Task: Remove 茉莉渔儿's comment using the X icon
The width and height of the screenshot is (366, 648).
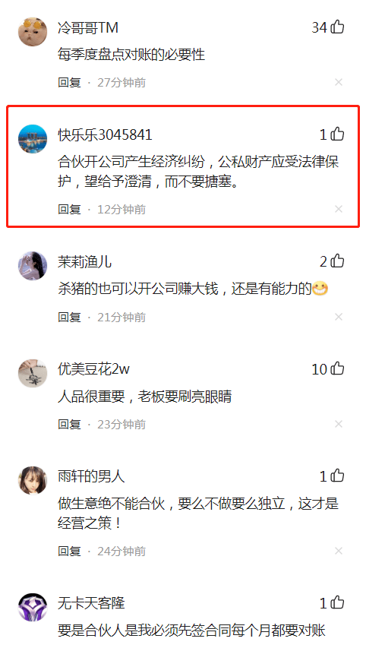Action: click(339, 317)
